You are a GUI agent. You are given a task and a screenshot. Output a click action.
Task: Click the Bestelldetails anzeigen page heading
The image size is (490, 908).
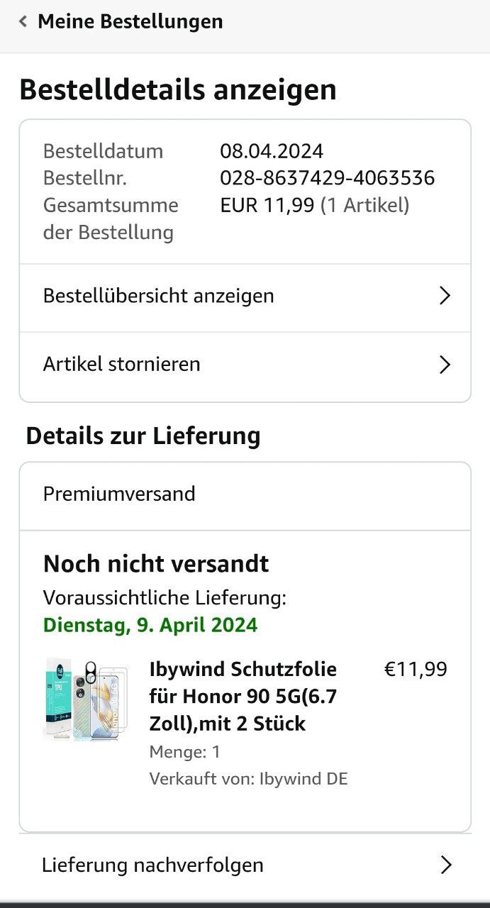[x=178, y=90]
